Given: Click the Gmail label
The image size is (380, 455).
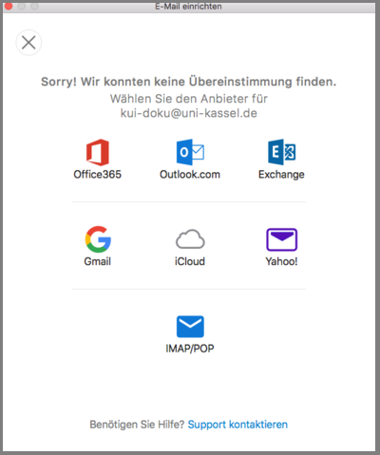Looking at the screenshot, I should [98, 261].
